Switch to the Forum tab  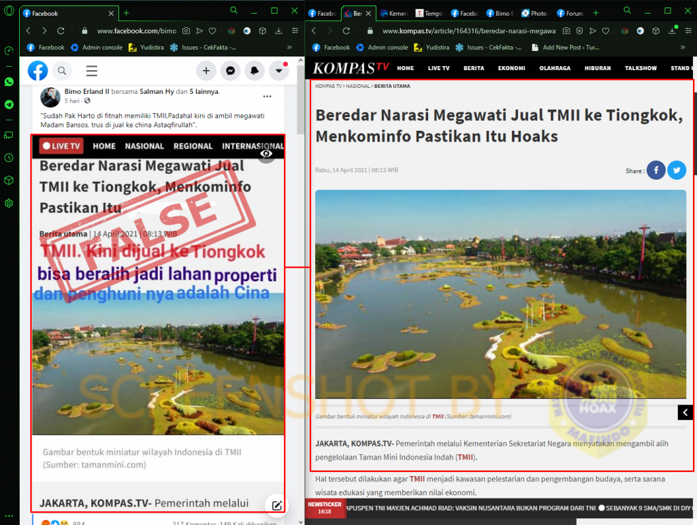(570, 14)
